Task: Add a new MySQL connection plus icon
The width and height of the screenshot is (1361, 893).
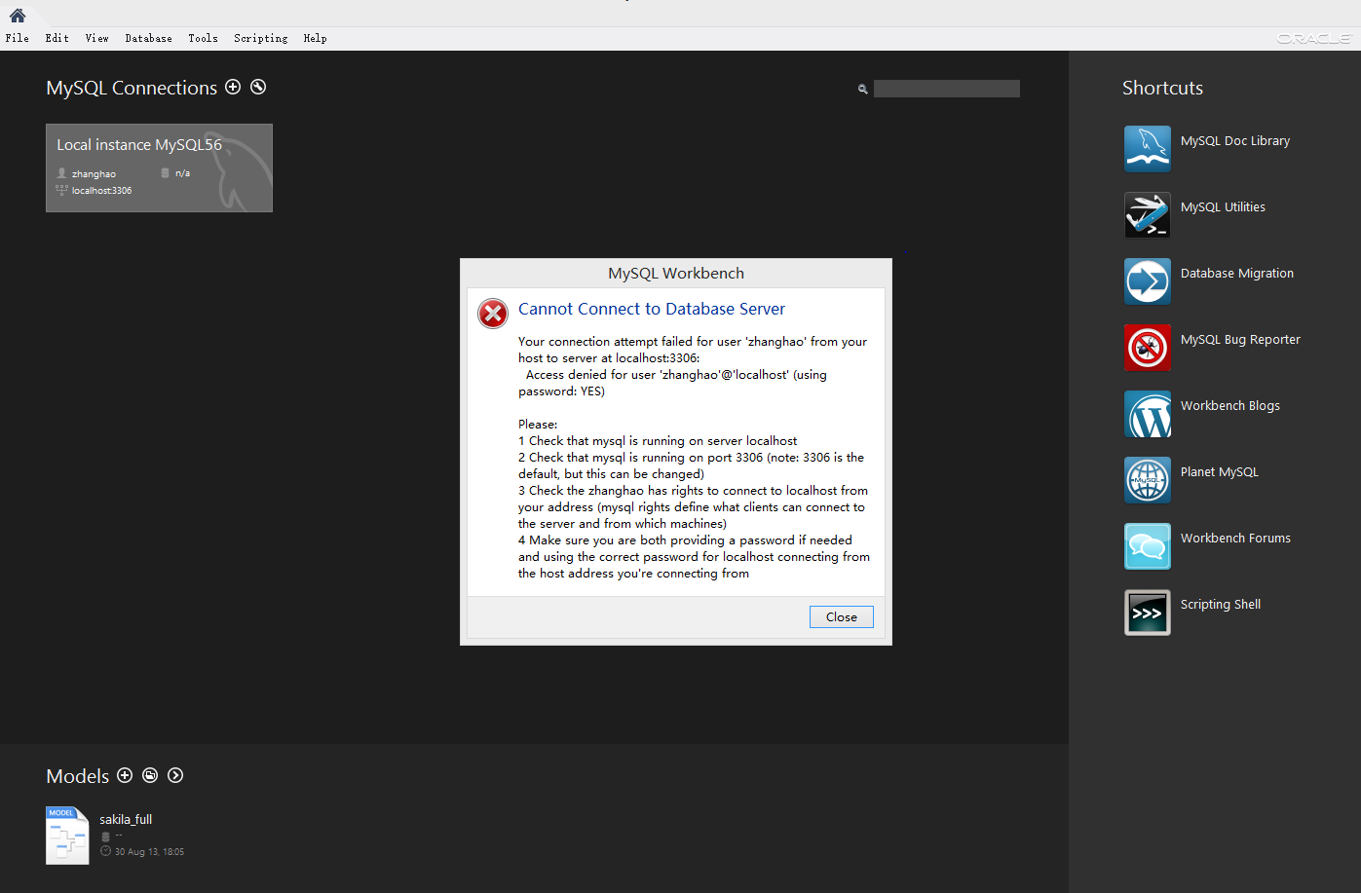Action: click(233, 87)
